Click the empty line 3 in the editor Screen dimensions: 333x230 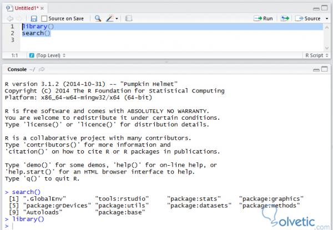pos(171,40)
